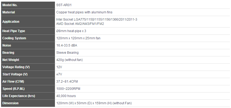Viewport: 231px width, 108px height.
Task: Select the ≤7V start voltage value
Action: tap(59, 74)
